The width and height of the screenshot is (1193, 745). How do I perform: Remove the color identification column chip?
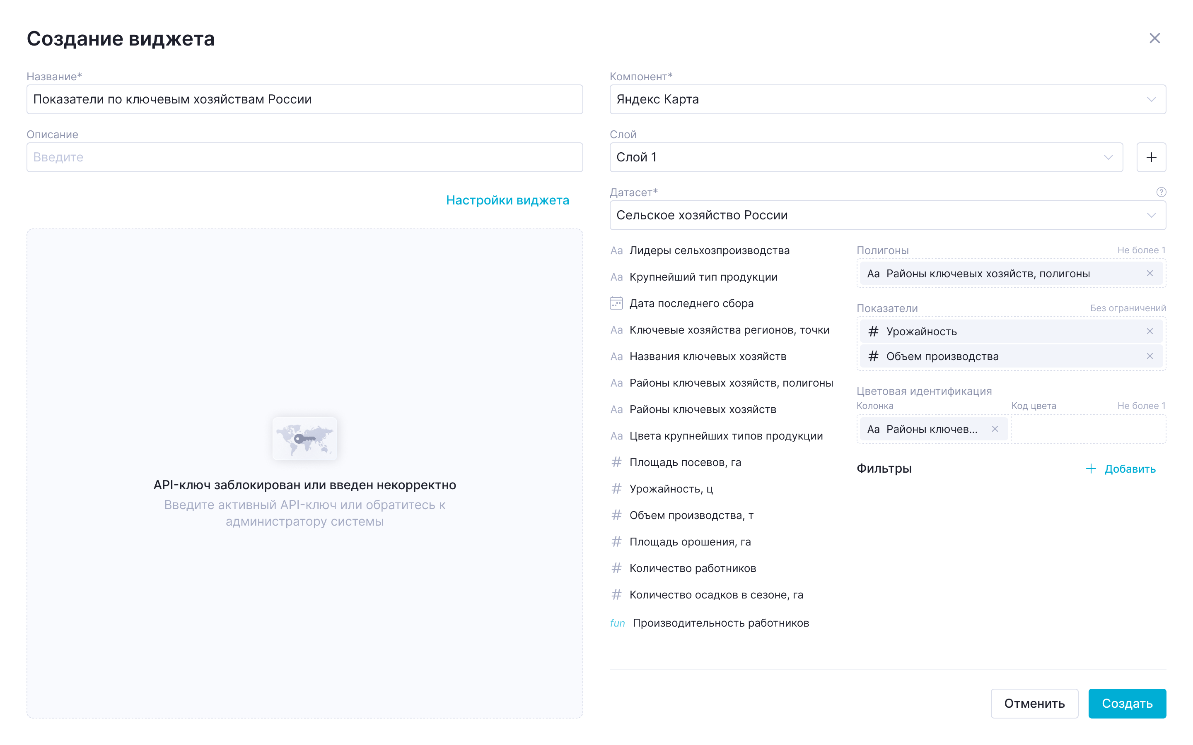pos(994,429)
